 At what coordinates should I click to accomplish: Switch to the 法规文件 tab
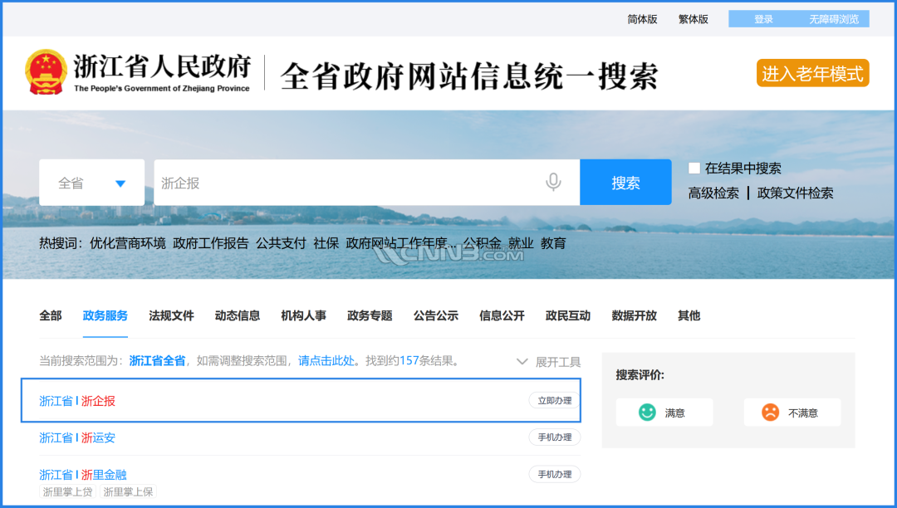point(171,315)
